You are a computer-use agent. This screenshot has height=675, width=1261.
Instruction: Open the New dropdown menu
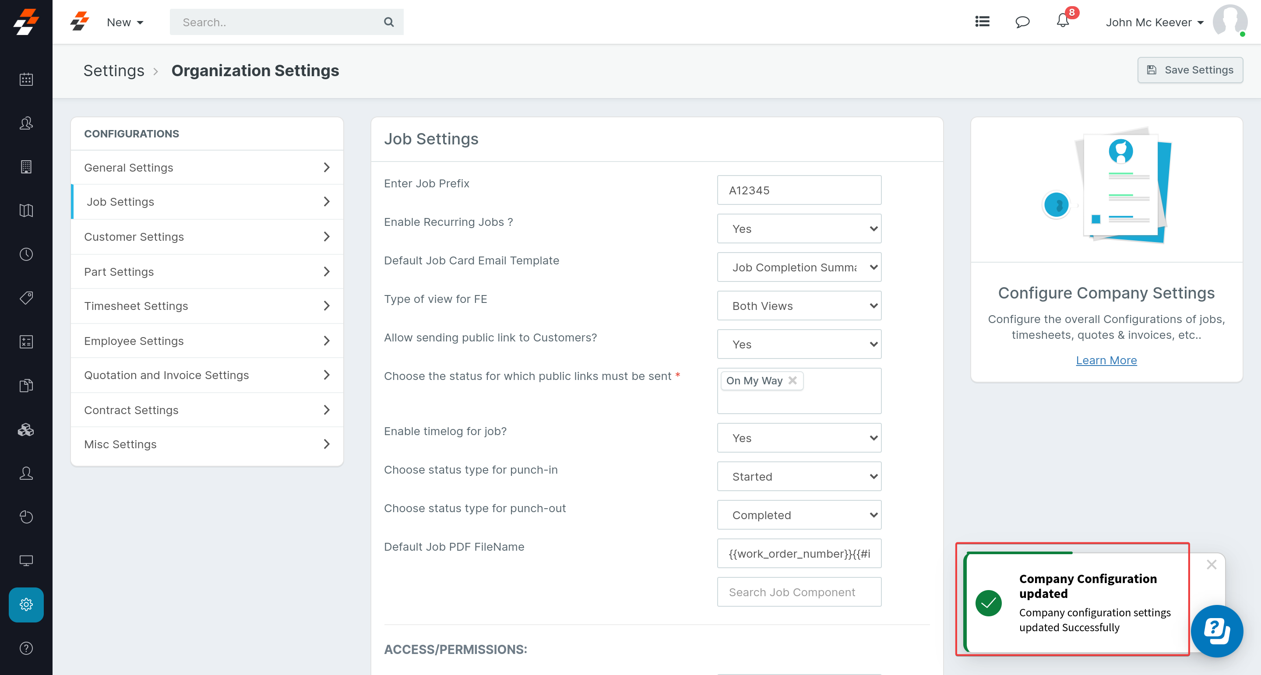point(125,22)
